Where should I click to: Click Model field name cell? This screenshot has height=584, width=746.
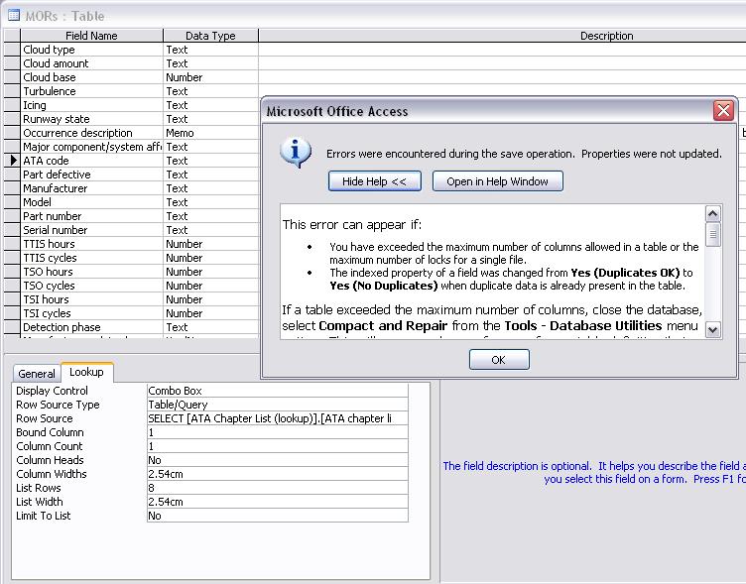point(92,202)
